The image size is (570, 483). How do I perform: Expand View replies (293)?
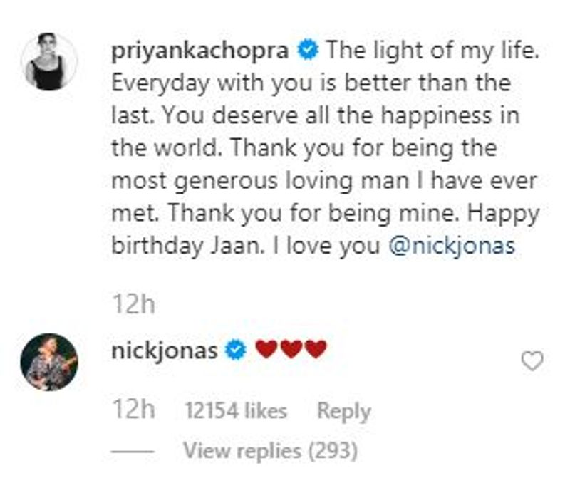270,450
